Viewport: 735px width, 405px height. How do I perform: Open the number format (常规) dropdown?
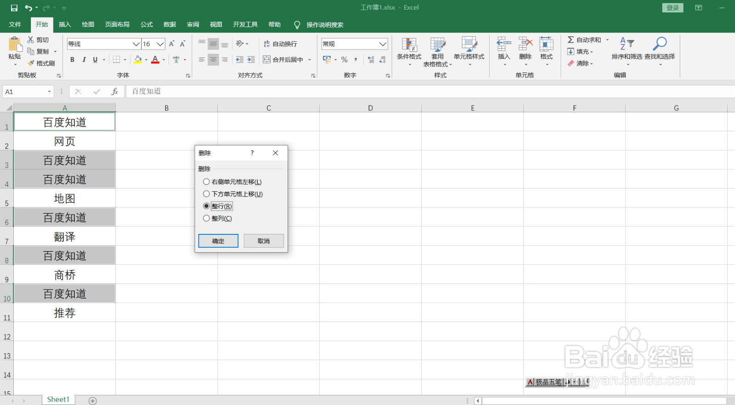[383, 44]
